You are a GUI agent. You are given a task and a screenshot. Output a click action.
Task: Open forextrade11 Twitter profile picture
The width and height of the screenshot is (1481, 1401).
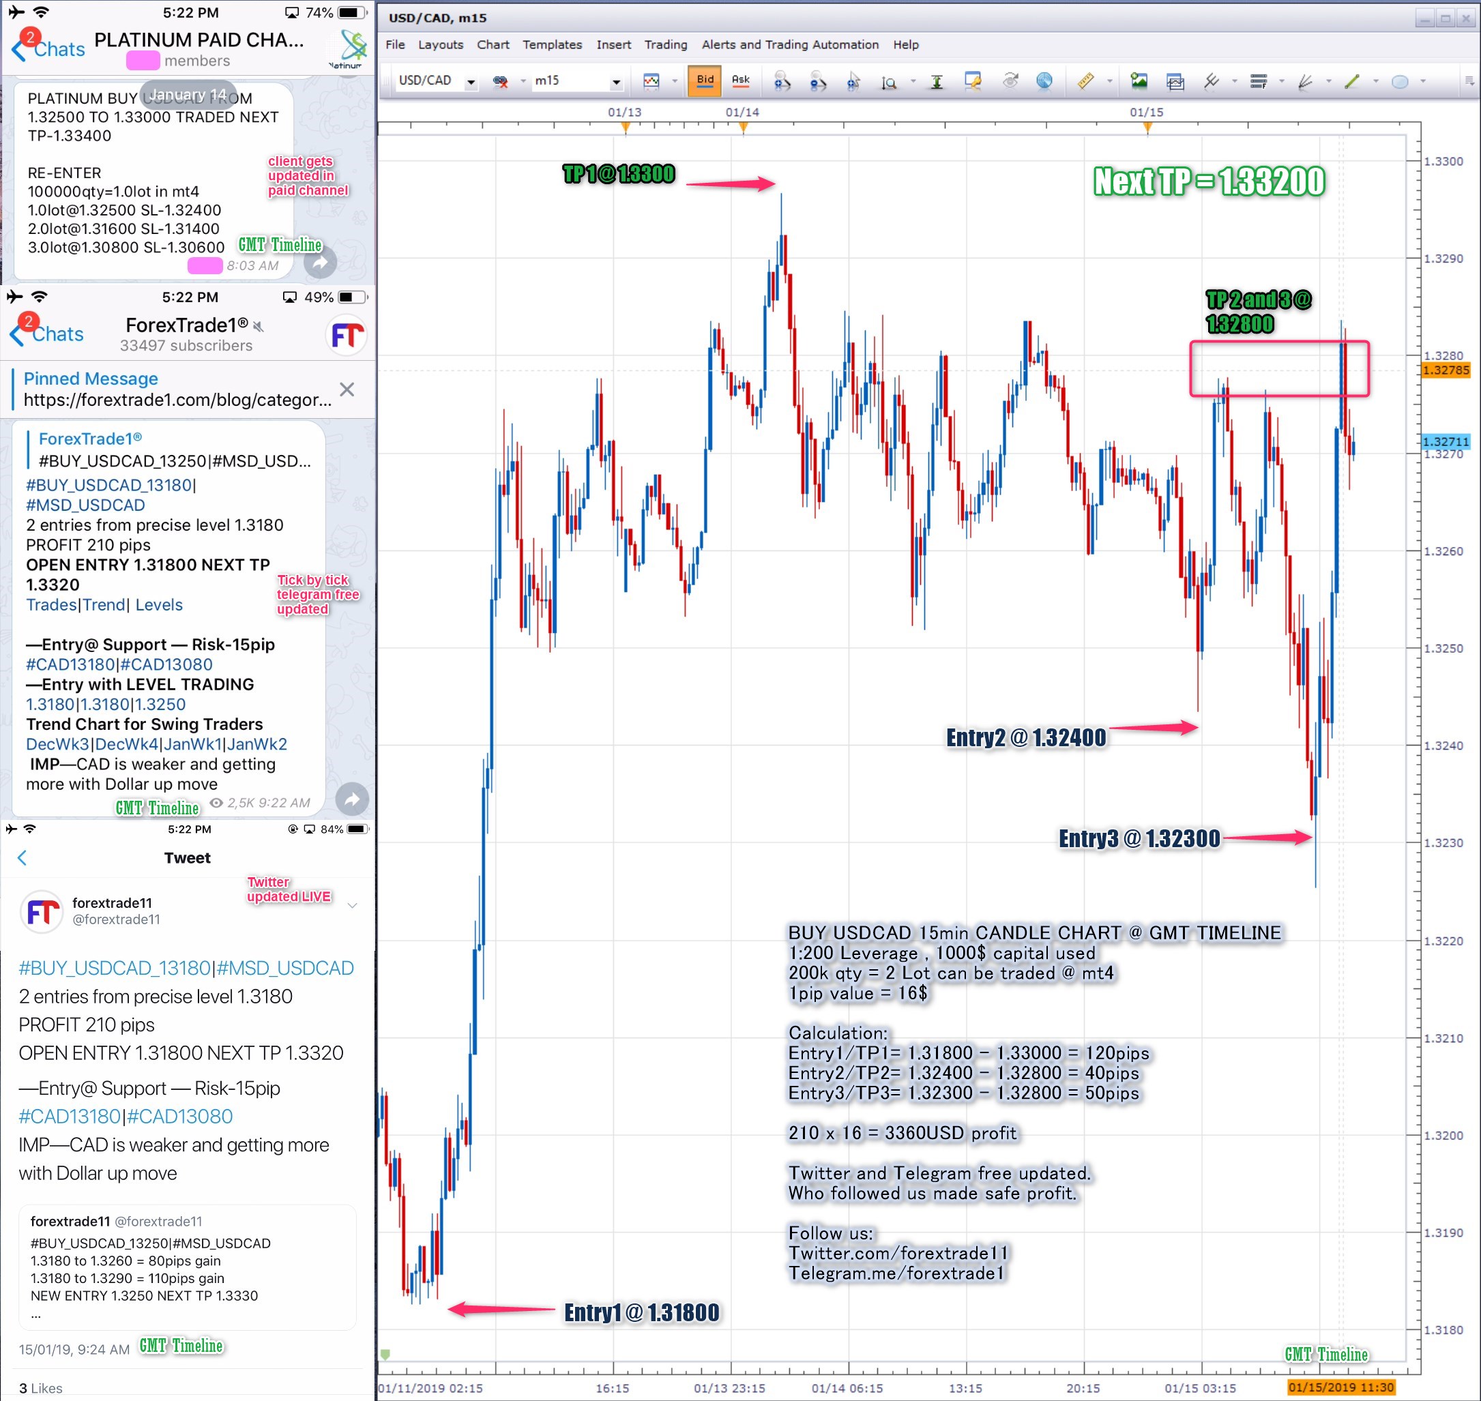[42, 911]
